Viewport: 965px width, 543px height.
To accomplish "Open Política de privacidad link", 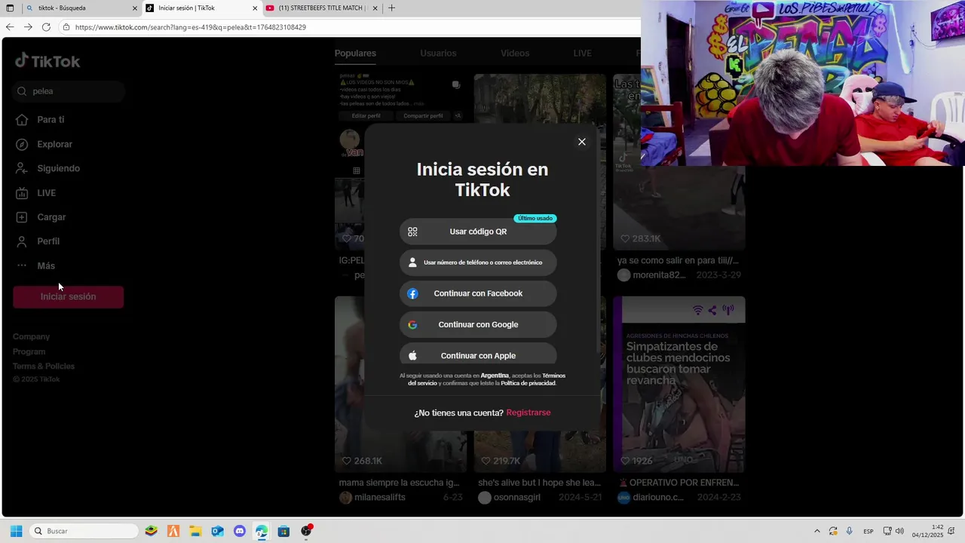I will (x=528, y=383).
